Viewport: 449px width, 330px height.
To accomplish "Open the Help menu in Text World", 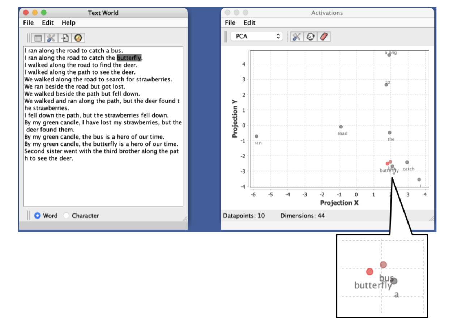I will [x=68, y=22].
